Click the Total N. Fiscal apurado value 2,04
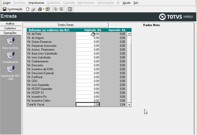The width and height of the screenshot is (197, 135). click(x=122, y=105)
